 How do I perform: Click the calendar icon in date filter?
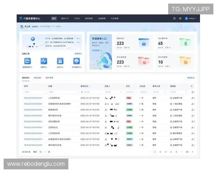pyautogui.click(x=82, y=92)
